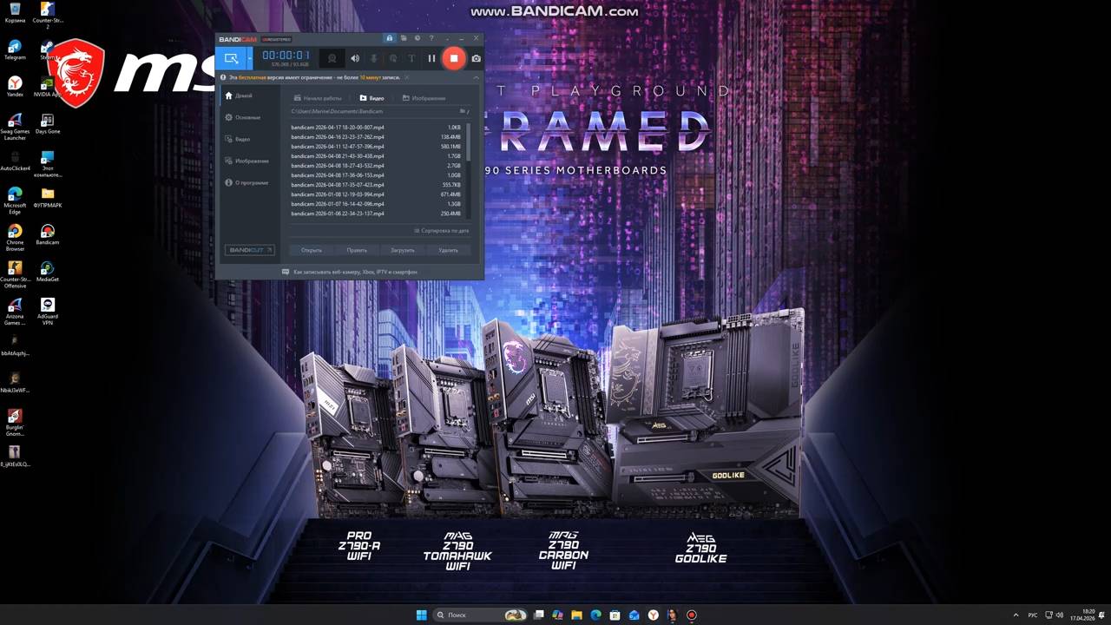Open Bandicam help question mark
Image resolution: width=1111 pixels, height=625 pixels.
[431, 38]
